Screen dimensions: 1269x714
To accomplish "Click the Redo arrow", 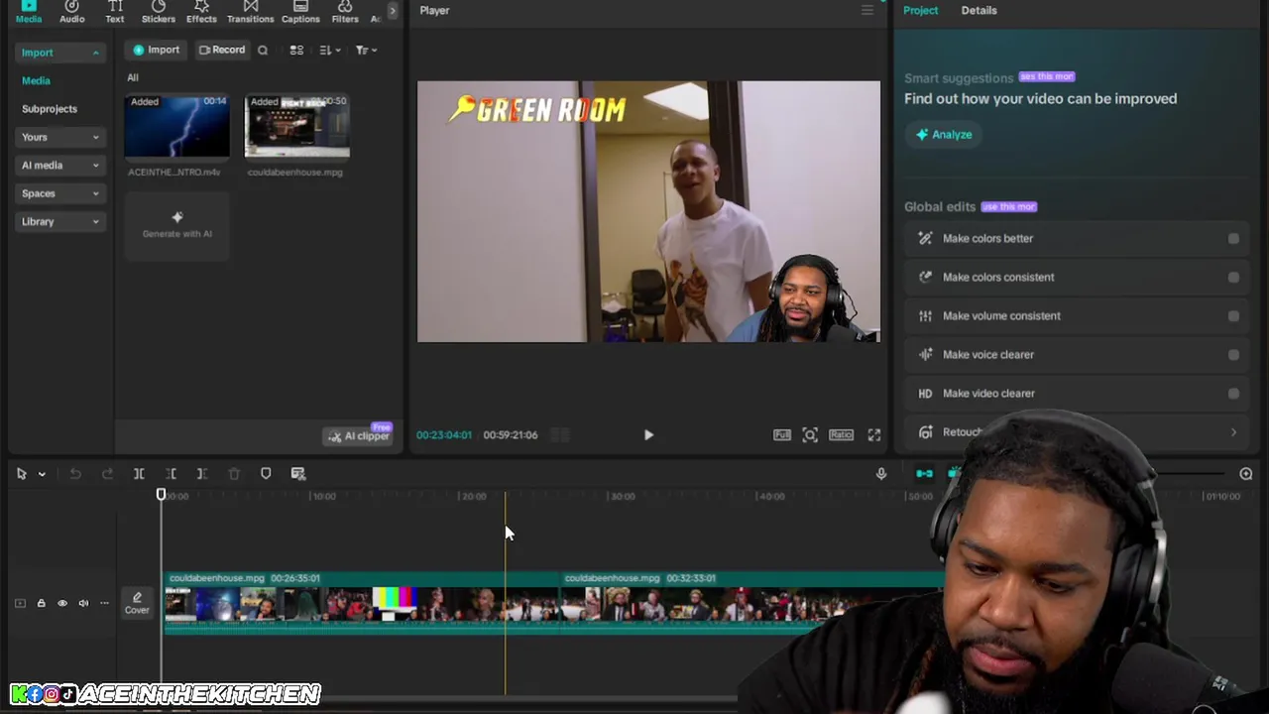I will pos(107,474).
